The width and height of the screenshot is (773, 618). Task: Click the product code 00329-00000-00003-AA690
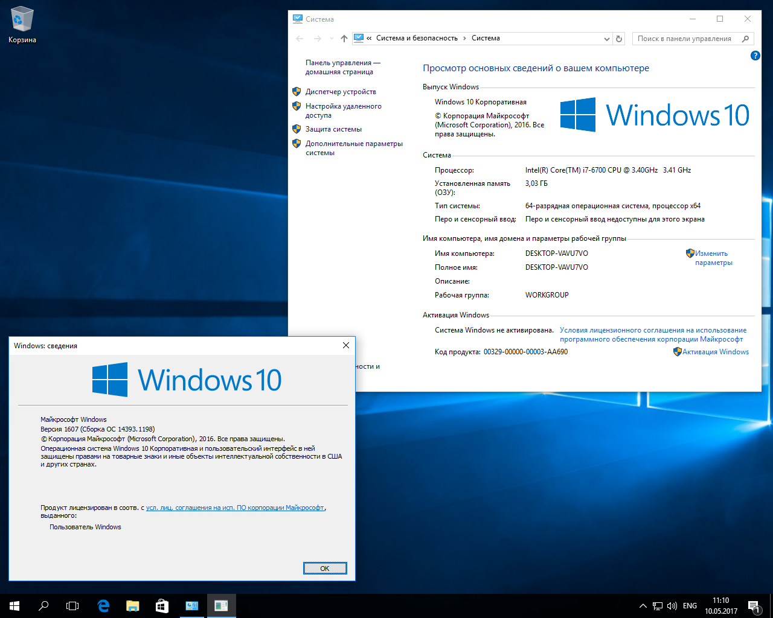[x=525, y=352]
